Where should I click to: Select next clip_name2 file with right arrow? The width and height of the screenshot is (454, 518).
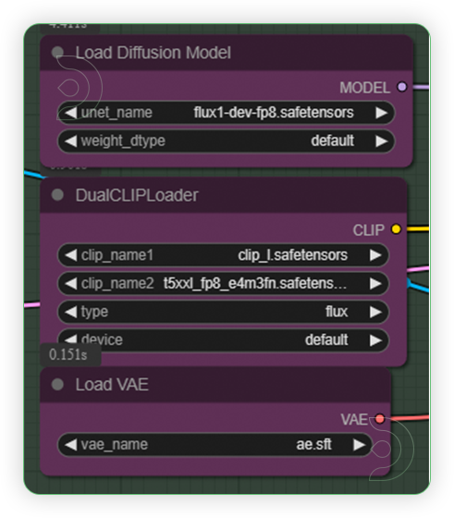(x=375, y=284)
